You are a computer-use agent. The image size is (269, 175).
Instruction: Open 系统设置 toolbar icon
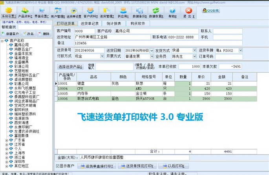click(x=9, y=13)
